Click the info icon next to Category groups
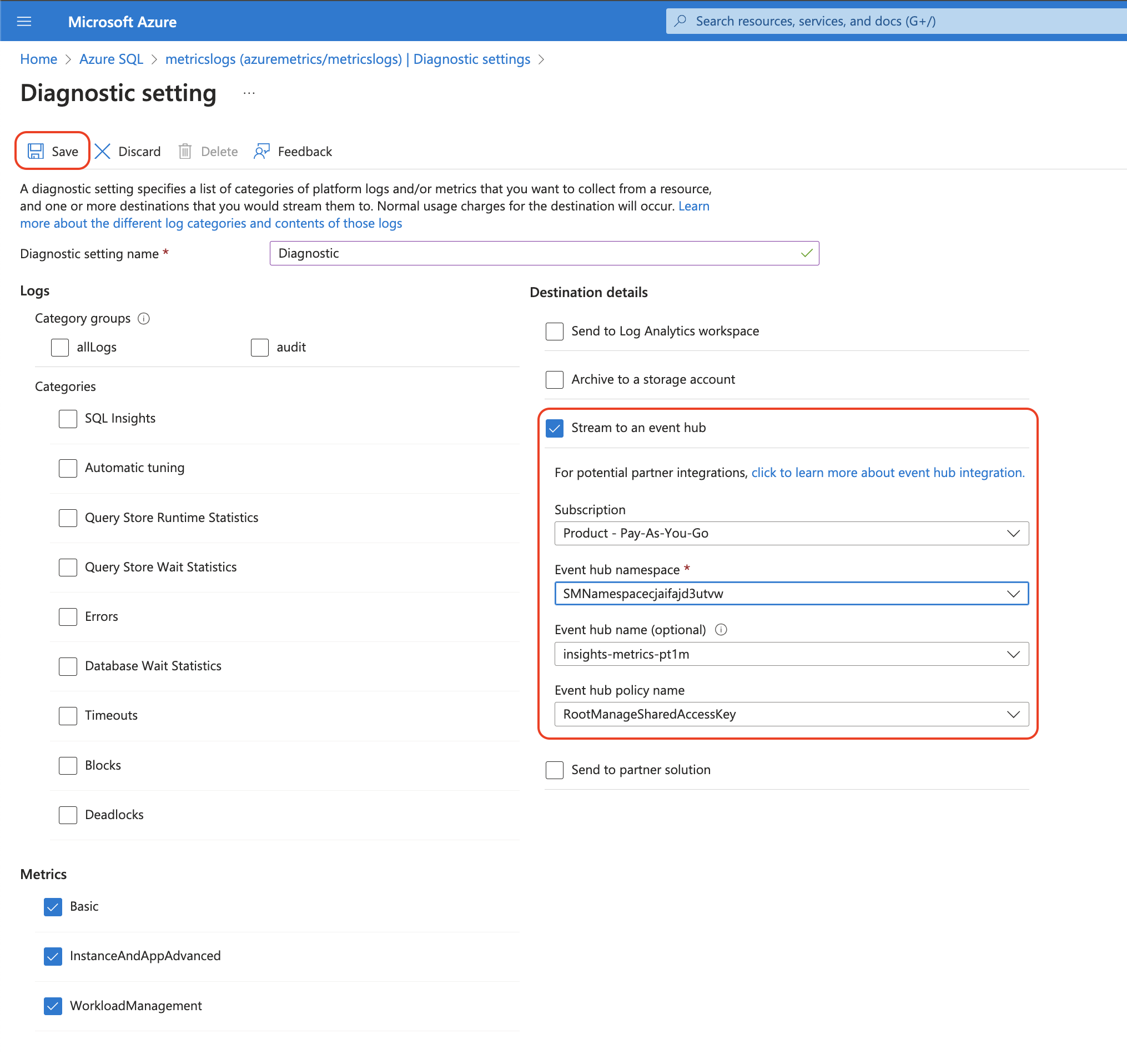 [x=144, y=318]
